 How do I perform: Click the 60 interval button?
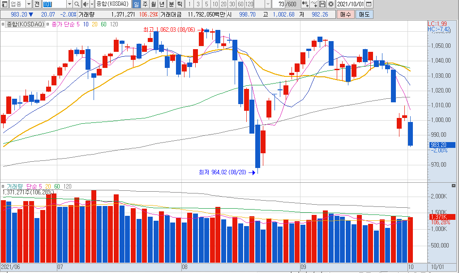(x=240, y=4)
